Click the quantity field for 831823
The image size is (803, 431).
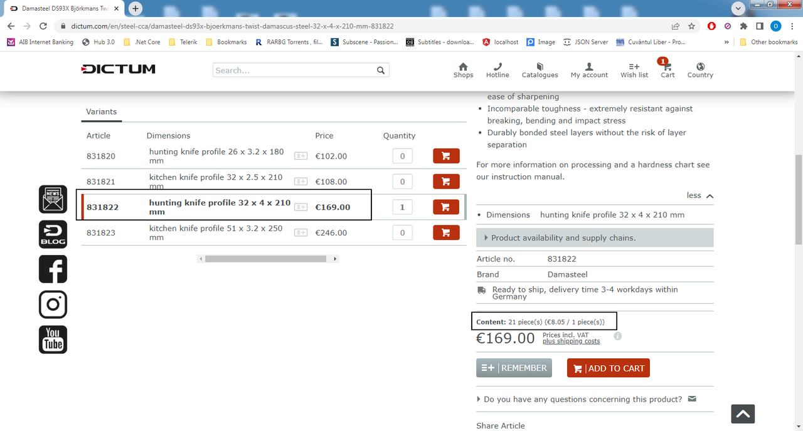pos(402,232)
